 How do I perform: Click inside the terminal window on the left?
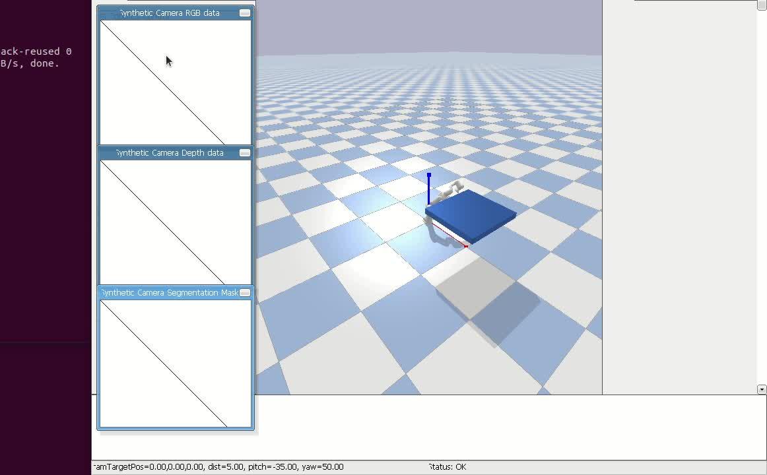[43, 198]
